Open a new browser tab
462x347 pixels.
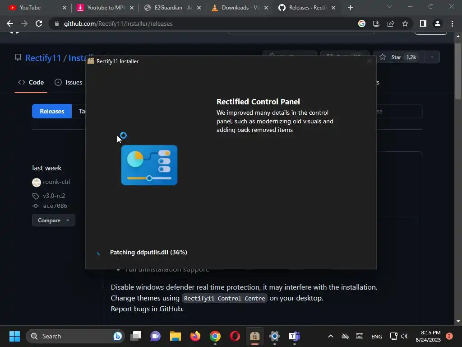pyautogui.click(x=350, y=8)
